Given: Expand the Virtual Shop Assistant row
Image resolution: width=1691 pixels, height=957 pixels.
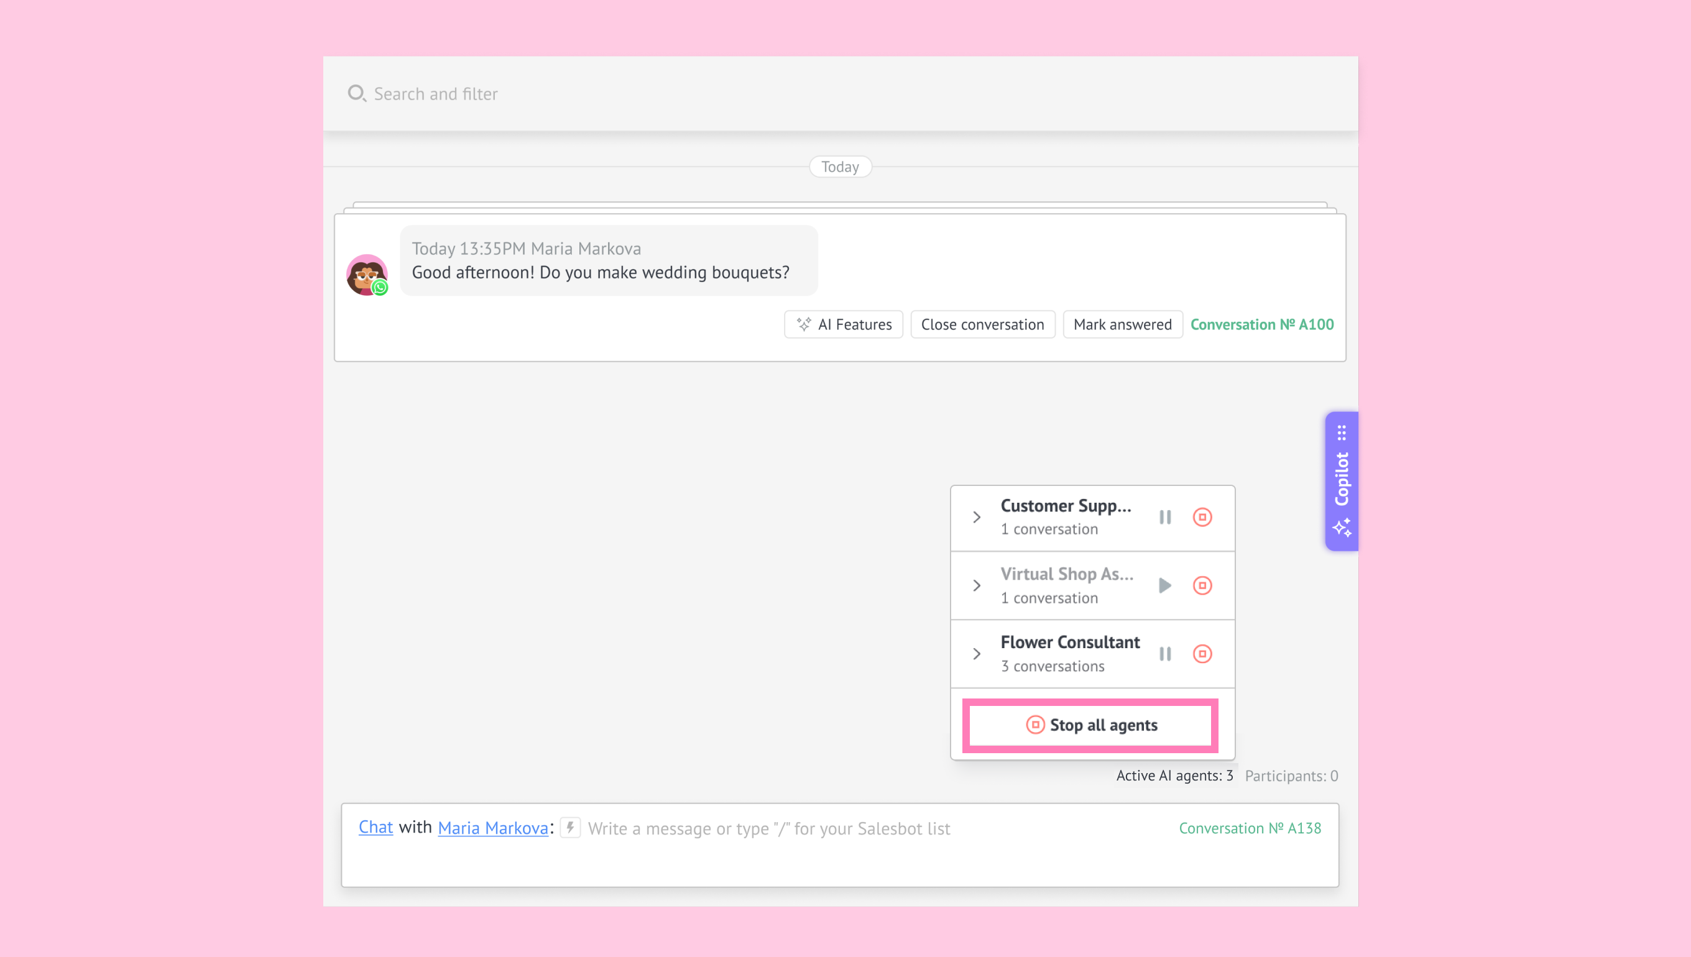Looking at the screenshot, I should (x=977, y=585).
